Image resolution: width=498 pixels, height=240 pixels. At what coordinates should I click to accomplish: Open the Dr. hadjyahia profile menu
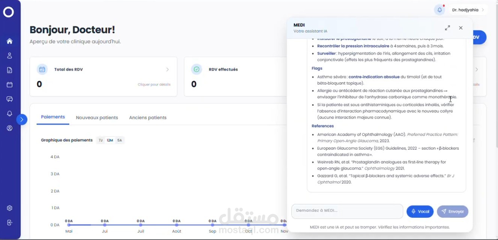468,10
